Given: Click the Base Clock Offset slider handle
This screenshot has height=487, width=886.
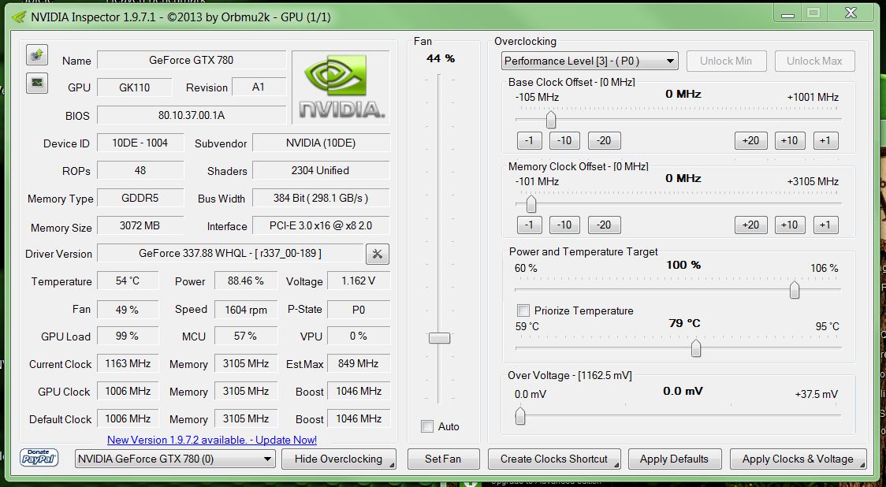Looking at the screenshot, I should pyautogui.click(x=551, y=120).
